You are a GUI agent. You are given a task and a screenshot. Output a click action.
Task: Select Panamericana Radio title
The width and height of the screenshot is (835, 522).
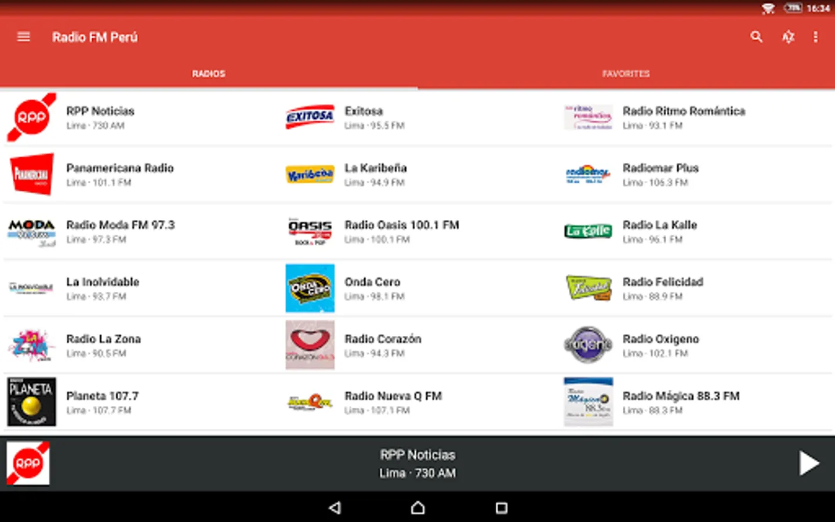(120, 168)
